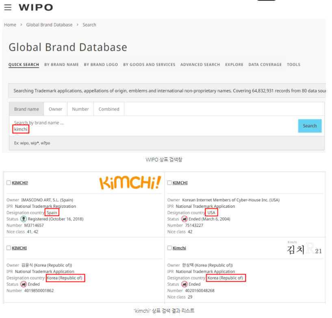Open Advanced Search

pos(200,65)
